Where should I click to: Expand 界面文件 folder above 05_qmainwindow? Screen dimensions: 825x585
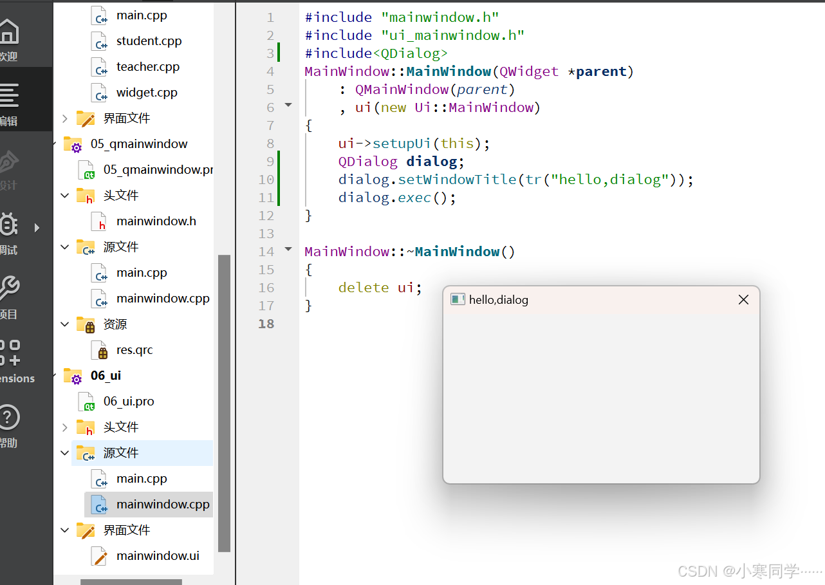pos(64,118)
